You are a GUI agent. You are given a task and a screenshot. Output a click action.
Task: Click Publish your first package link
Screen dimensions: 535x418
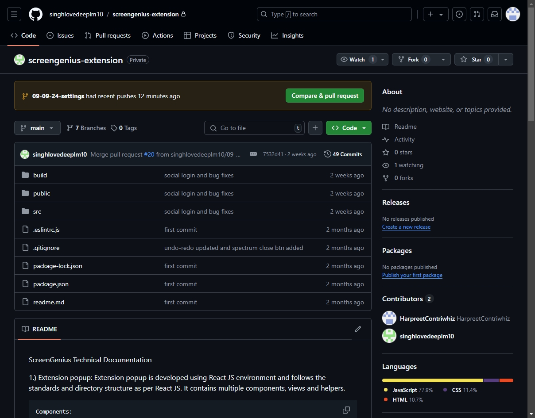coord(412,275)
